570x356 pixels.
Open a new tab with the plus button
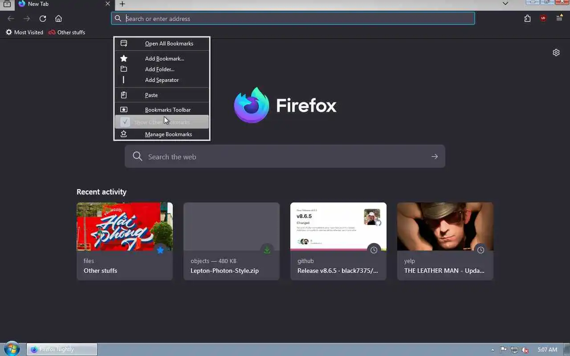click(122, 4)
